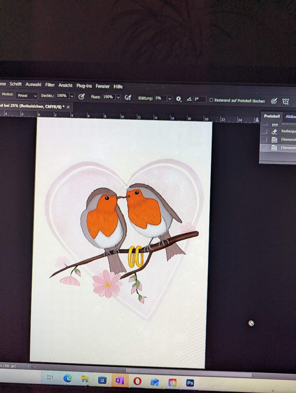Screen dimensions: 296x393
Task: Click the brush angle 0° input field
Action: coord(199,99)
